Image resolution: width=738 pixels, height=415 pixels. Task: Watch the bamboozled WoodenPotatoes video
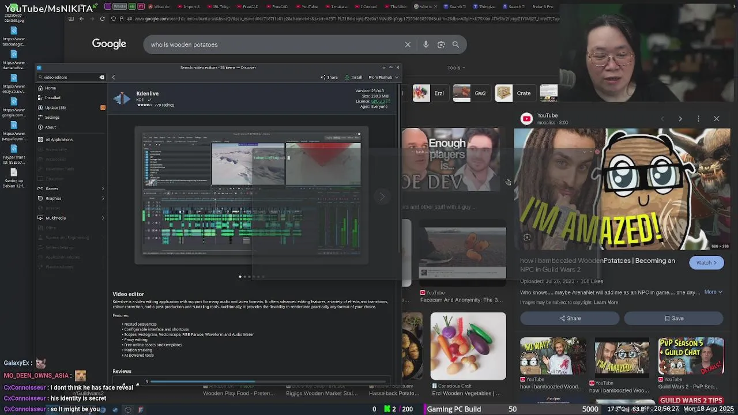click(x=706, y=263)
